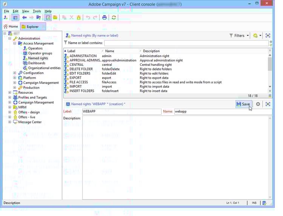The width and height of the screenshot is (283, 216).
Task: Click the new operator icon in toolbar
Action: point(6,17)
